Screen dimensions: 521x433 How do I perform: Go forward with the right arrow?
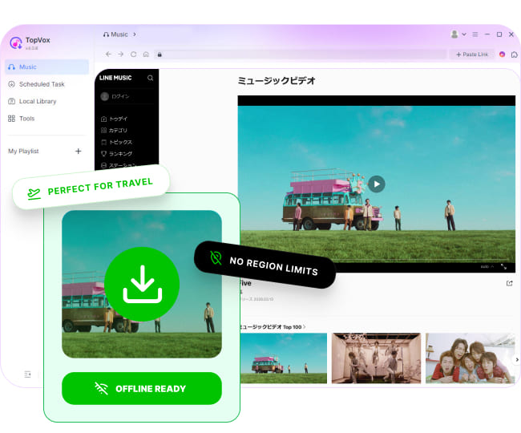click(120, 55)
